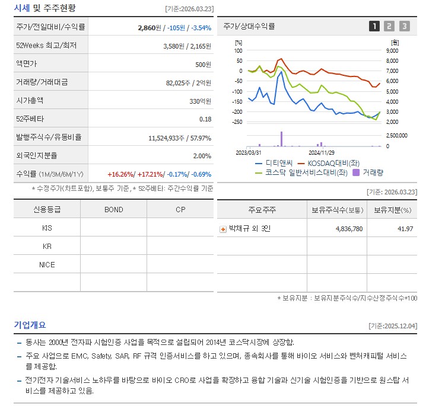This screenshot has width=426, height=406.
Task: Click the [기준:2025.12.04] date note
Action: coord(393,325)
